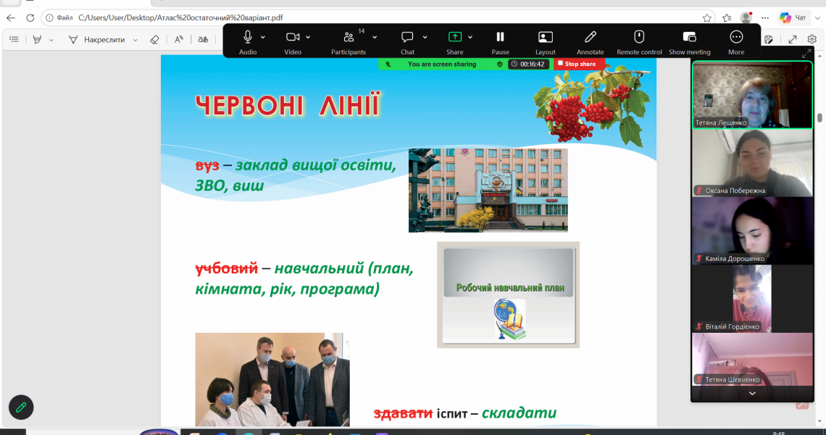This screenshot has height=435, width=826.
Task: Select Віталій Гордієнко video tile
Action: [x=751, y=299]
